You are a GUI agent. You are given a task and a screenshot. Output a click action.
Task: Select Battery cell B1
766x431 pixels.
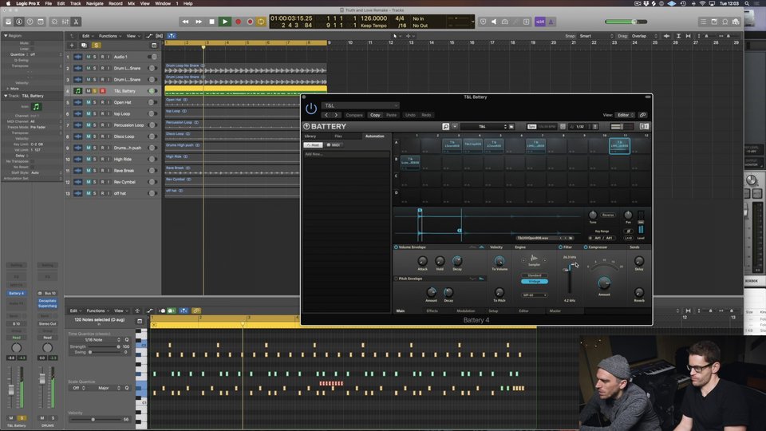[x=410, y=162]
